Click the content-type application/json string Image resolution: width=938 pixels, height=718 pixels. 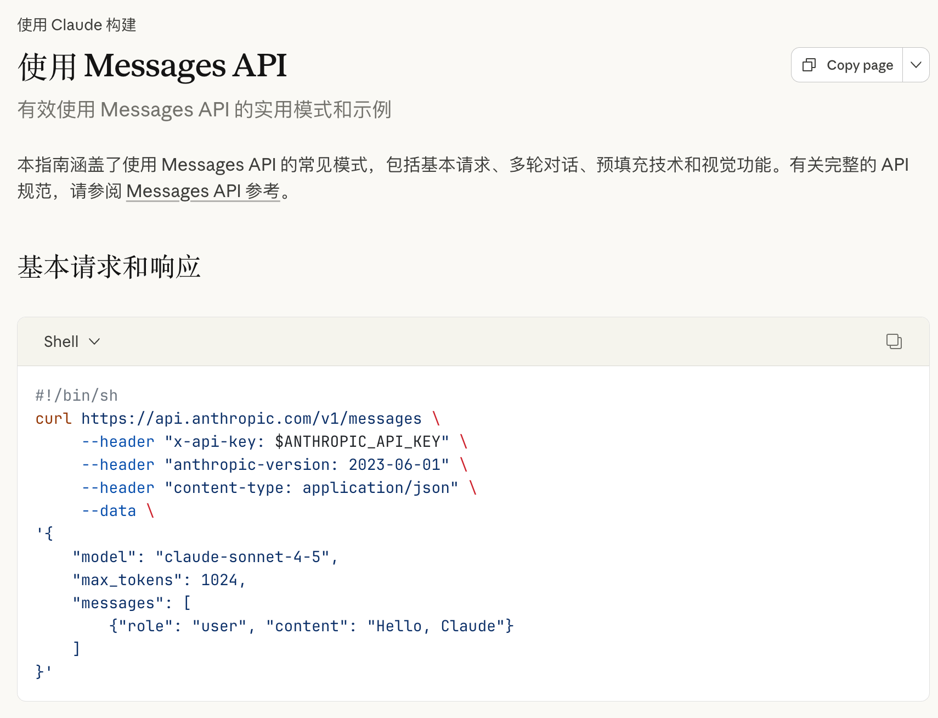point(311,488)
